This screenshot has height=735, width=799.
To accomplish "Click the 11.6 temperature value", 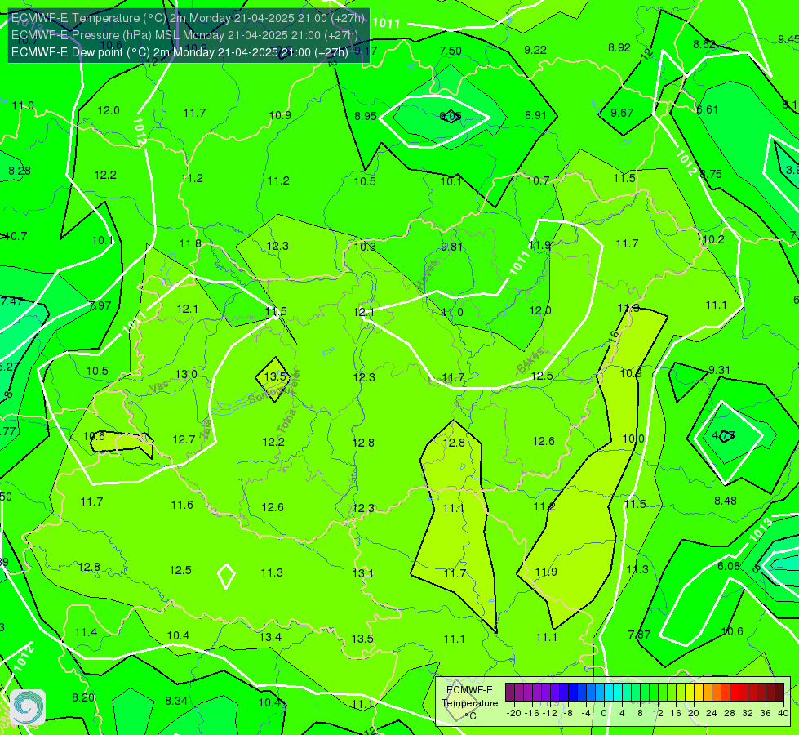I will click(182, 505).
